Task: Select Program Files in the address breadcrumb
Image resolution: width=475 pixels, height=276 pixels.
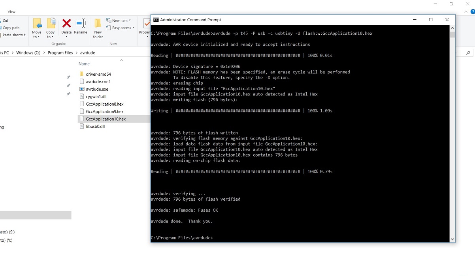Action: pyautogui.click(x=60, y=53)
